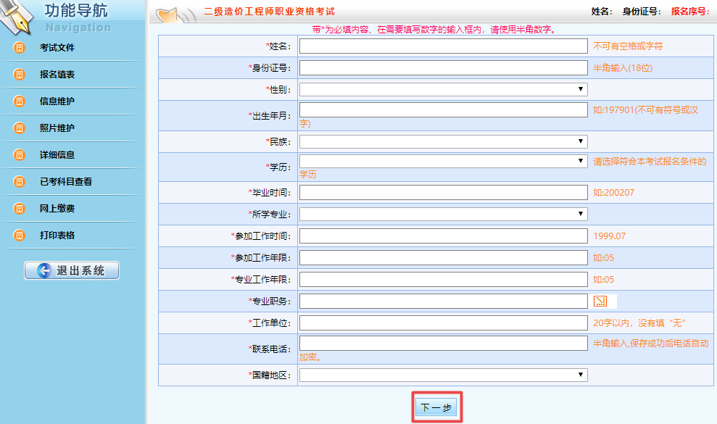Focus the 身份证号 text box

[x=443, y=67]
